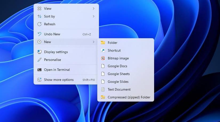Click the Display settings monitor icon

coord(39,52)
